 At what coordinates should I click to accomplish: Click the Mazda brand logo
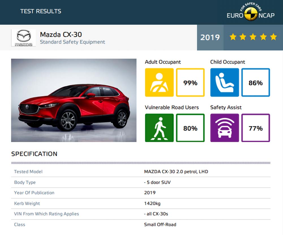(x=23, y=38)
